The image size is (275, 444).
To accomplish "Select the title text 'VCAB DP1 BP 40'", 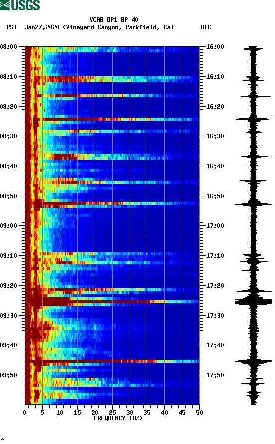I will click(114, 20).
